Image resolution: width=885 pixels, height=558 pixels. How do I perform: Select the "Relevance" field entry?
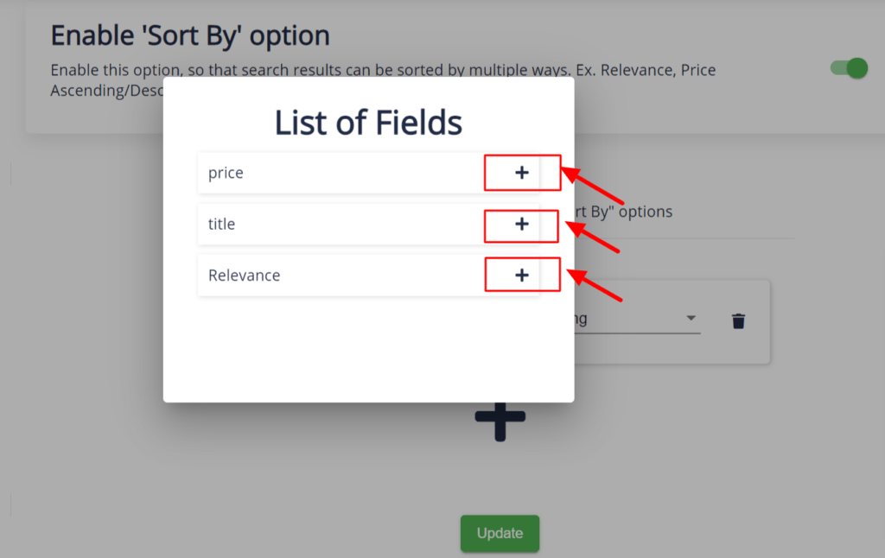coord(337,275)
